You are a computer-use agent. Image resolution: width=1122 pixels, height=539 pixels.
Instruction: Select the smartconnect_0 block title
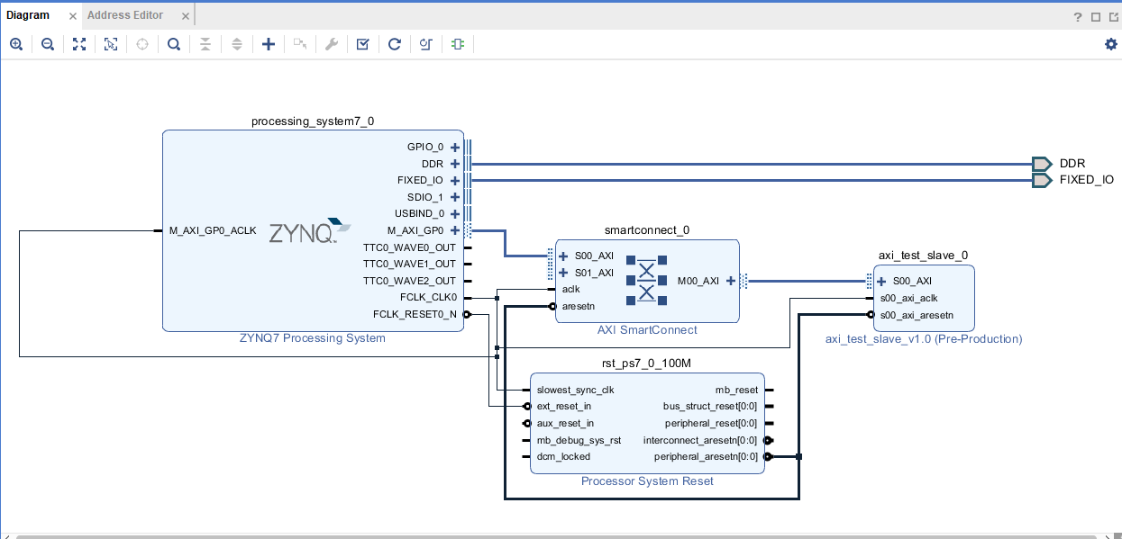click(x=647, y=230)
